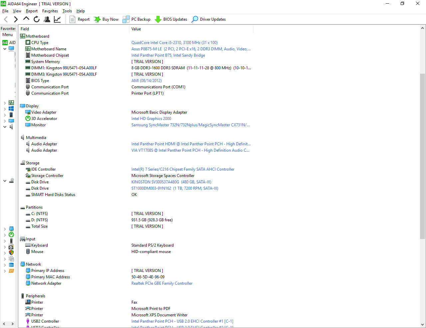Open the Asus P8B75-M LE motherboard link
This screenshot has height=328, width=426.
191,49
